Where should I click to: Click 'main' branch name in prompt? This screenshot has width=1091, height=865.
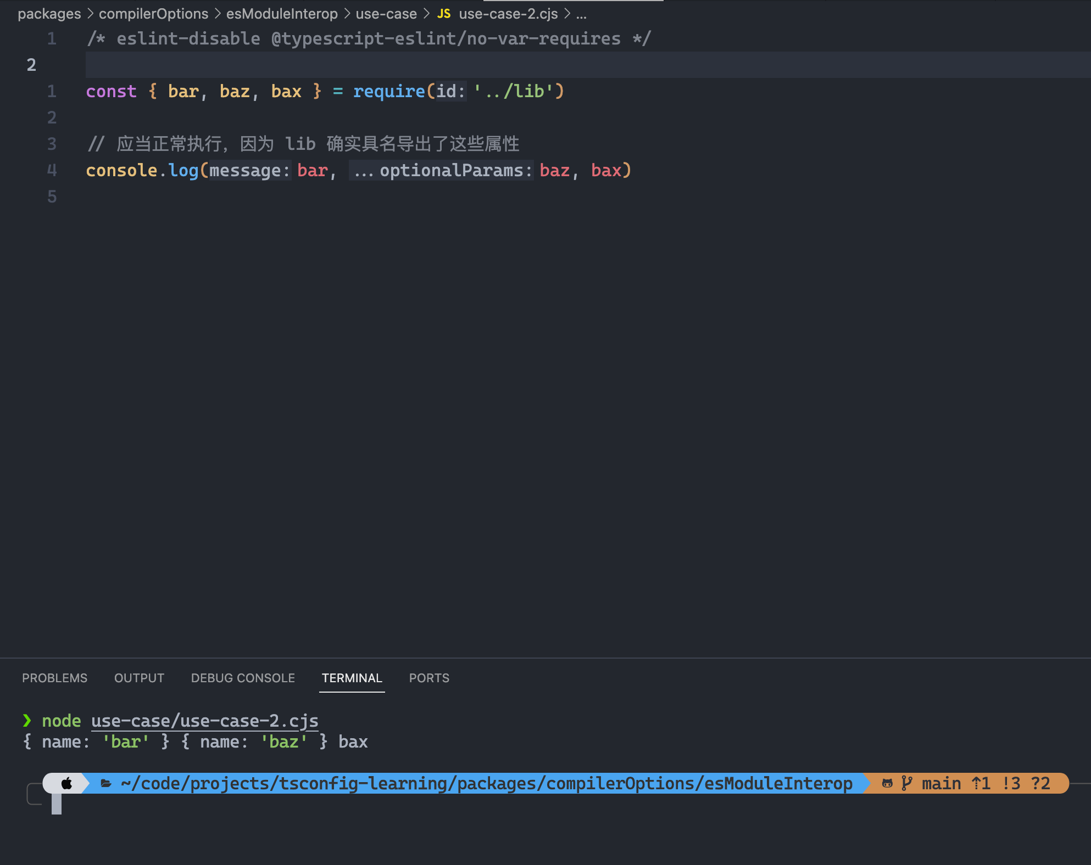coord(942,783)
